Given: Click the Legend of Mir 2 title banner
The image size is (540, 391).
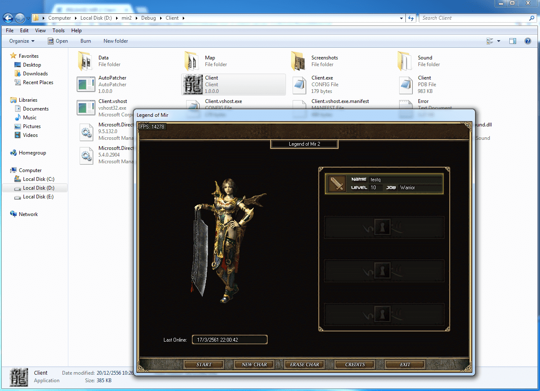Looking at the screenshot, I should 304,144.
